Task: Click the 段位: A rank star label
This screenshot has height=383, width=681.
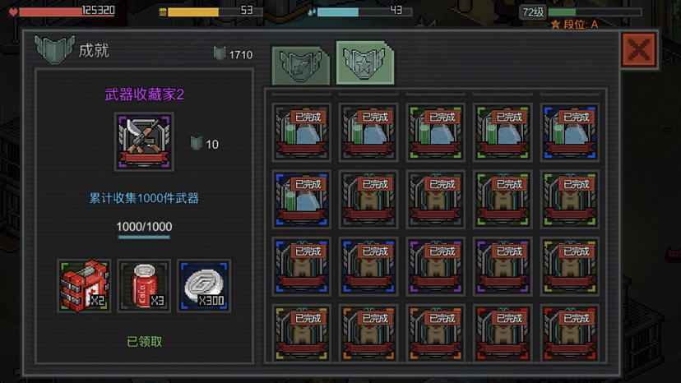Action: coord(575,25)
